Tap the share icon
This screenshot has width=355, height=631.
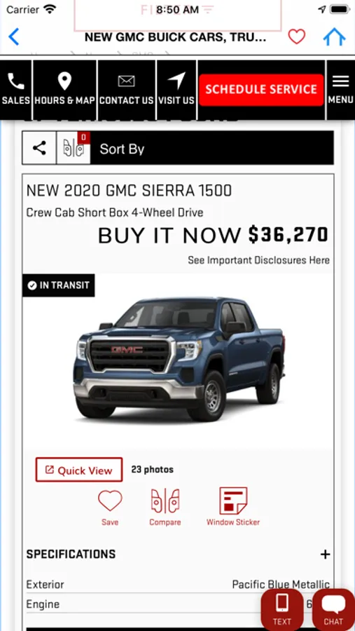[x=39, y=148]
